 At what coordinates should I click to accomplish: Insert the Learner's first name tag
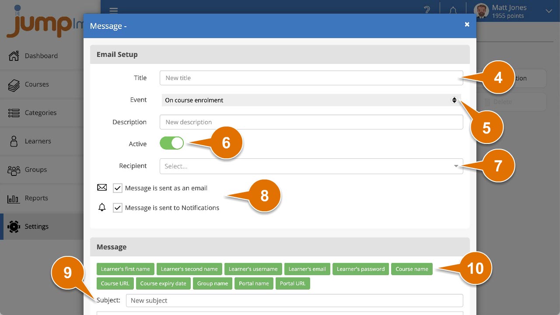(125, 269)
